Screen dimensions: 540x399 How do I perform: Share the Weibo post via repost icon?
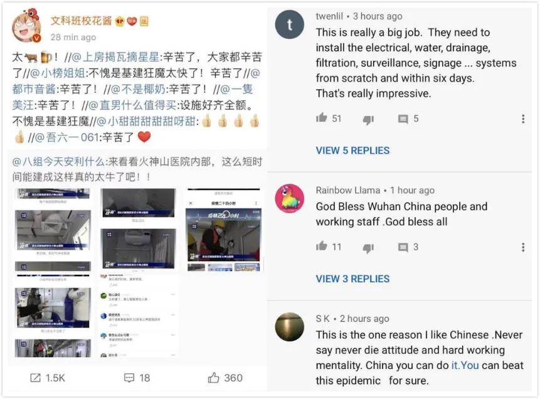pos(35,378)
